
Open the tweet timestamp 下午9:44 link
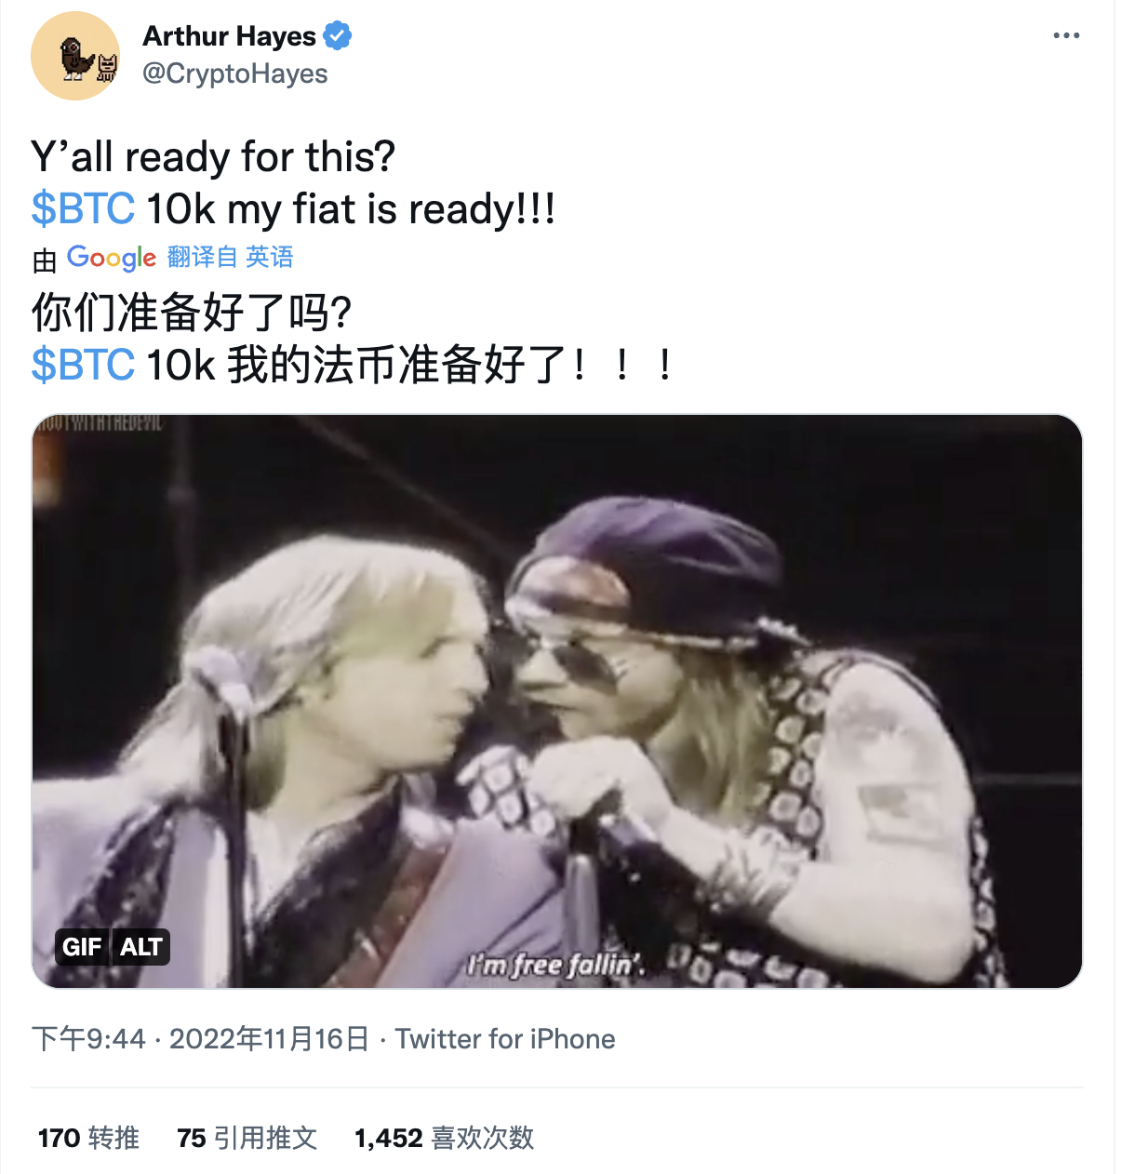(88, 1038)
